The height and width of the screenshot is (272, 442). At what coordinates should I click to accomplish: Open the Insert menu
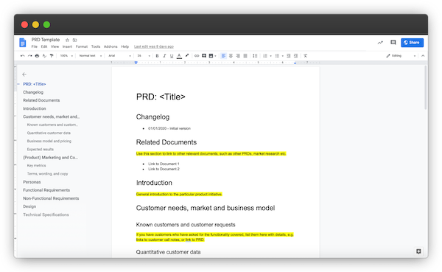point(67,46)
